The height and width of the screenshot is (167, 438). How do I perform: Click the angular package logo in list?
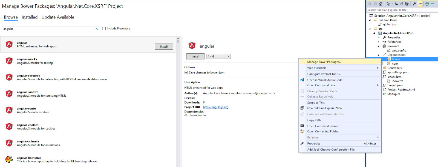(x=9, y=44)
